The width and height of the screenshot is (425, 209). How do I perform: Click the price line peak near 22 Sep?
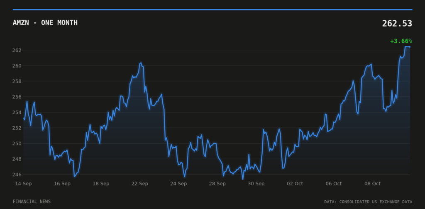141,63
